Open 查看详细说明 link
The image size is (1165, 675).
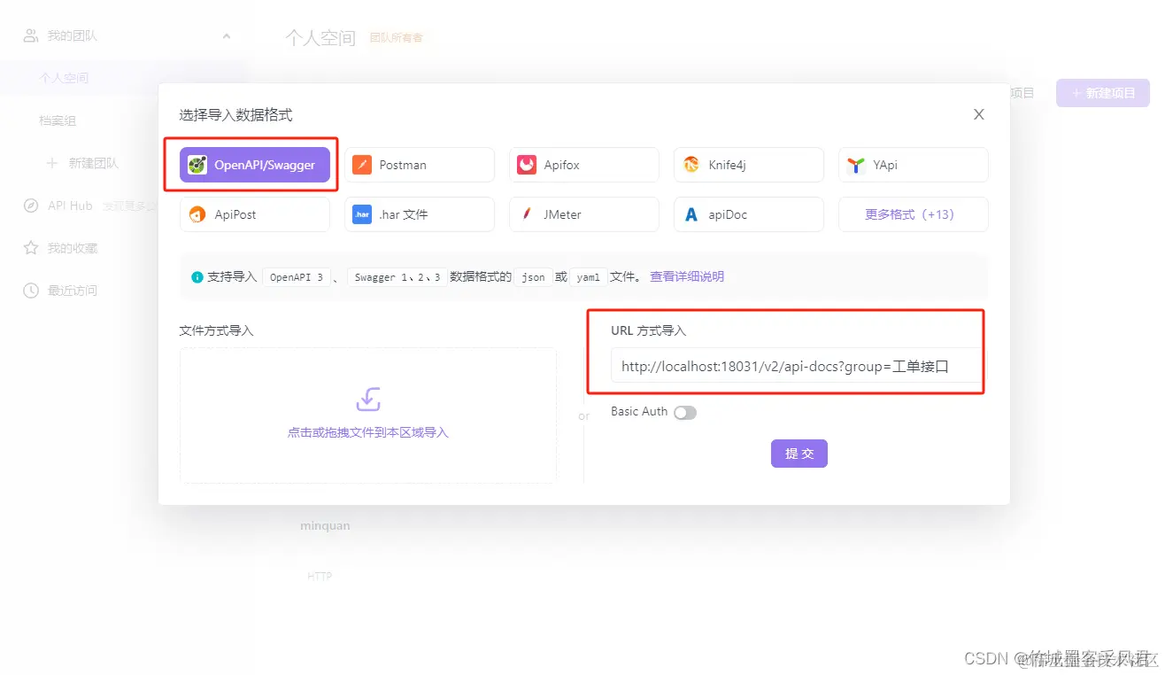click(687, 276)
